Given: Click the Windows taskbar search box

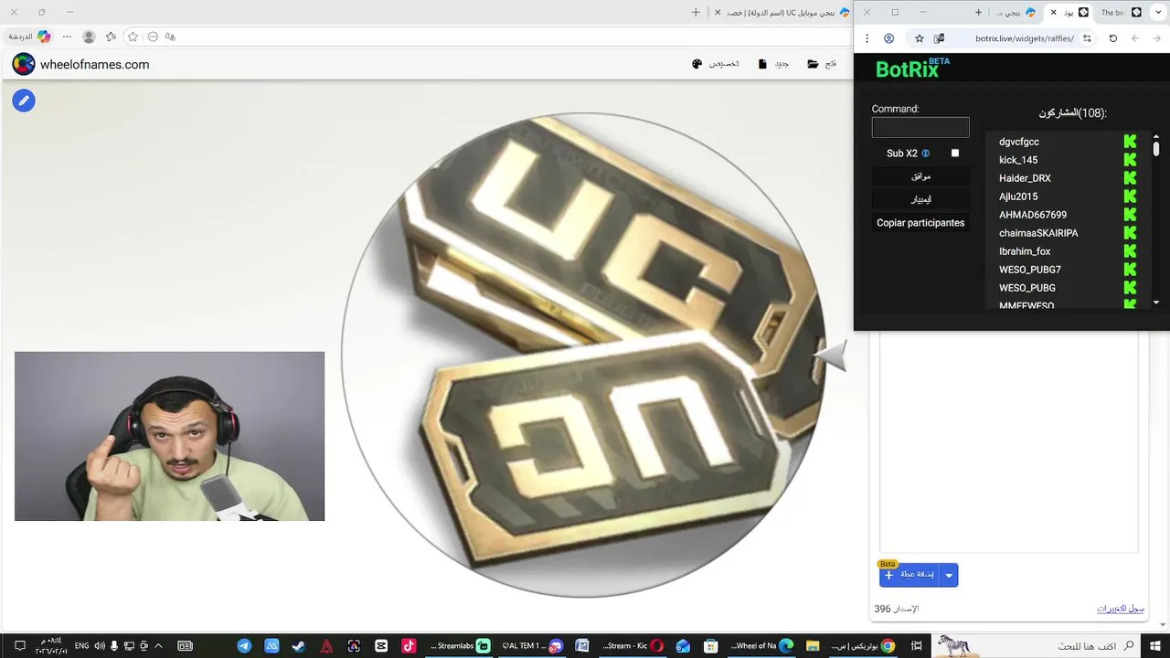Looking at the screenshot, I should pyautogui.click(x=1037, y=645).
